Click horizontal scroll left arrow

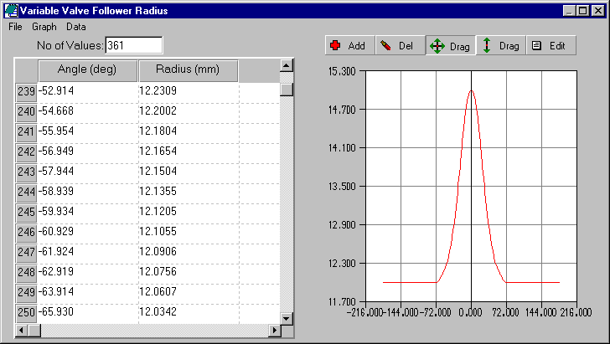click(x=22, y=331)
